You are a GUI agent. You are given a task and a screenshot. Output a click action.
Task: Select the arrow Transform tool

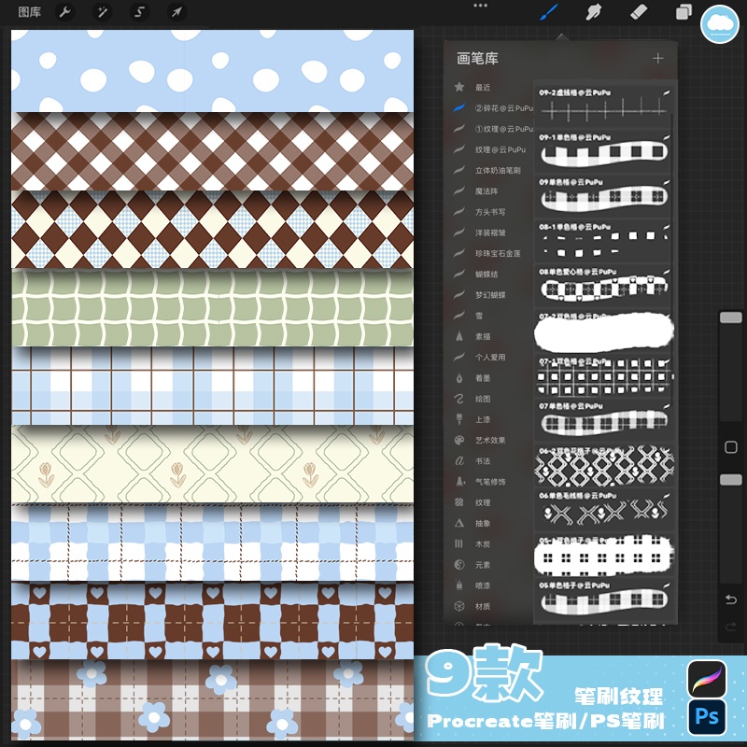point(176,12)
